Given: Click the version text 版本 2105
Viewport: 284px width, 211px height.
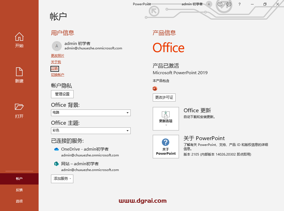Looking at the screenshot, I should point(217,154).
